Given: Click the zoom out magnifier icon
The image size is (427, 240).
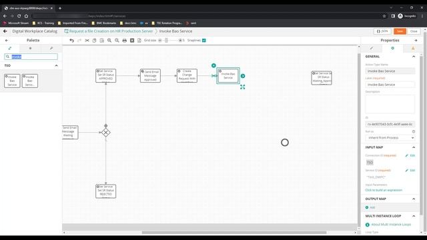Looking at the screenshot, I should [x=117, y=40].
